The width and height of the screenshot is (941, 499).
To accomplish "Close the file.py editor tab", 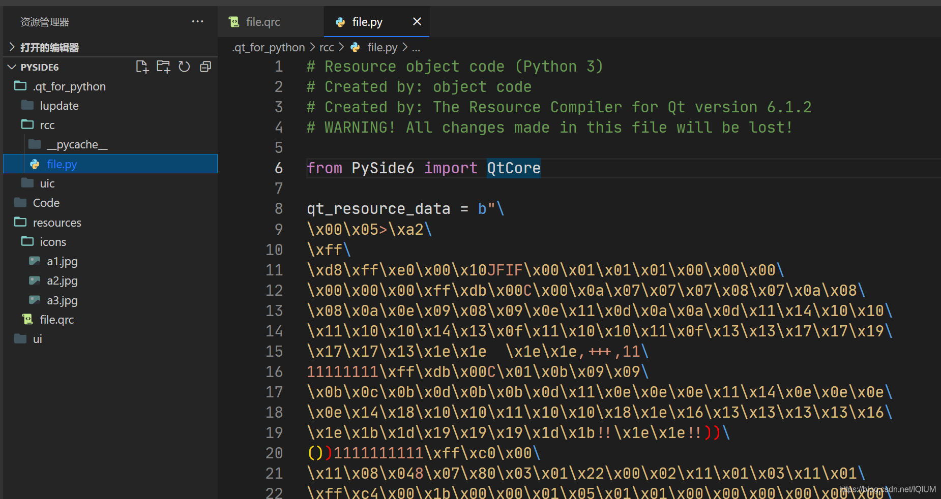I will click(x=417, y=21).
